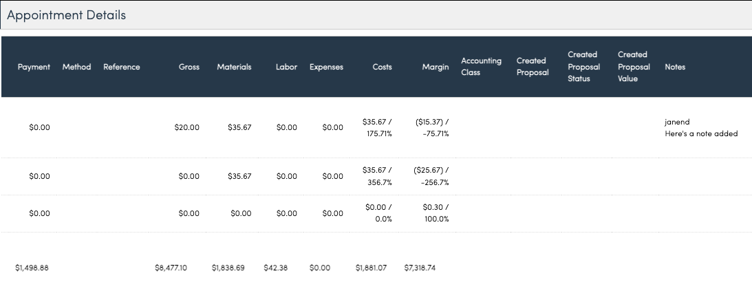Screen dimensions: 752x302
Task: Sort by the Payment column header
Action: click(34, 67)
